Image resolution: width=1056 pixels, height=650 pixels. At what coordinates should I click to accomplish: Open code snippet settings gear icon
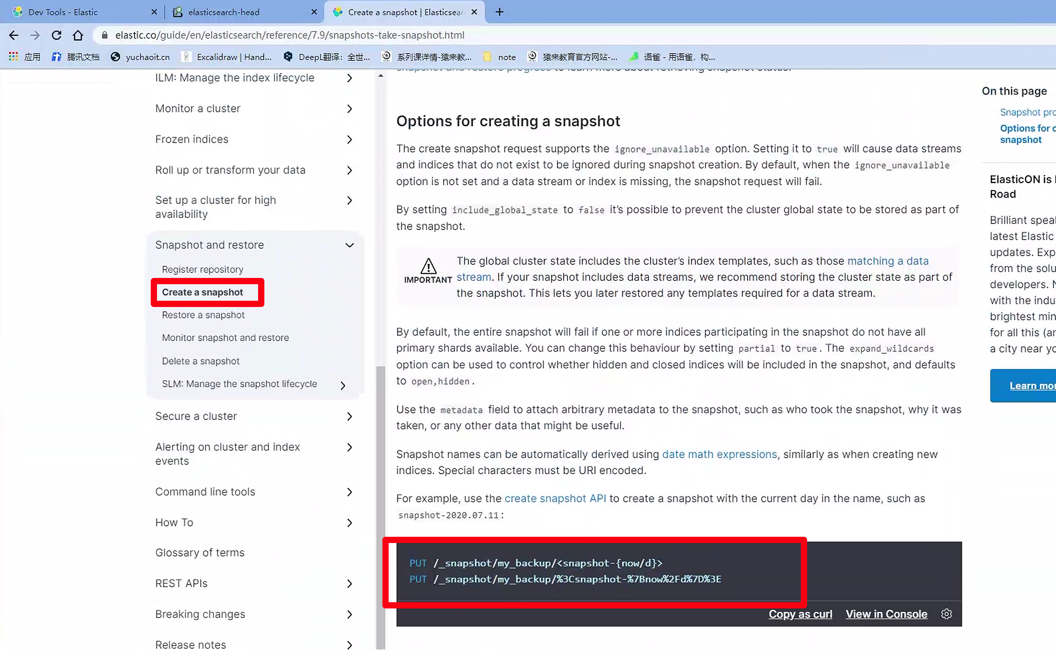pyautogui.click(x=946, y=614)
